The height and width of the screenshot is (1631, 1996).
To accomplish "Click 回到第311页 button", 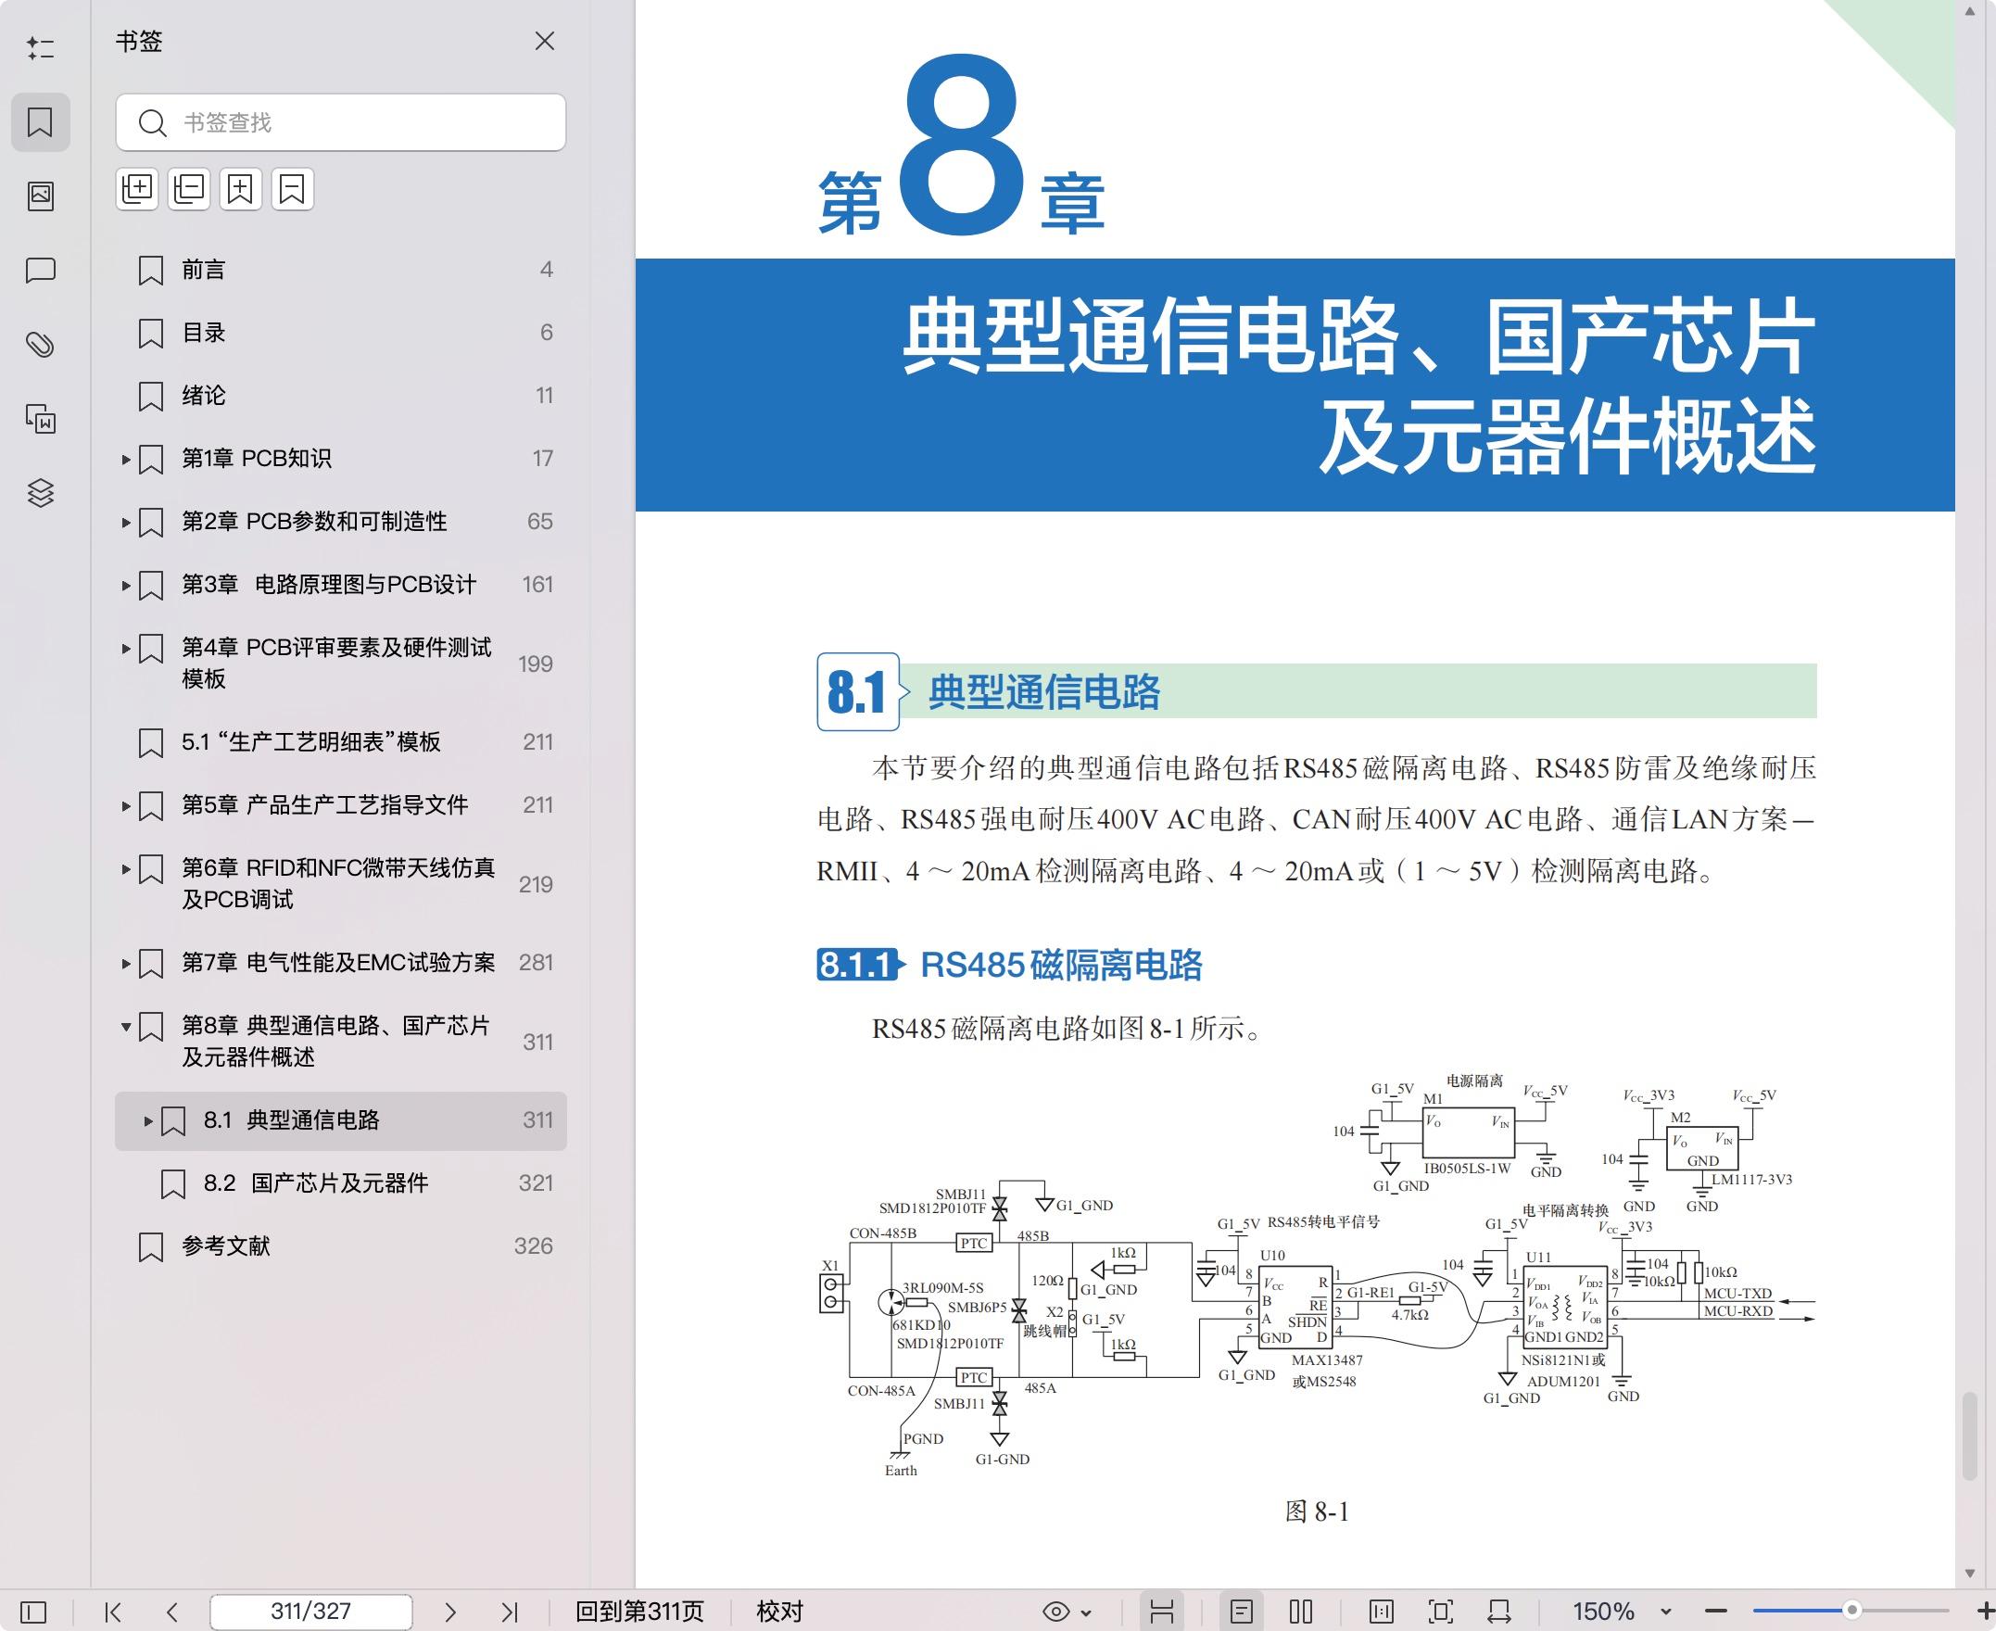I will click(639, 1612).
